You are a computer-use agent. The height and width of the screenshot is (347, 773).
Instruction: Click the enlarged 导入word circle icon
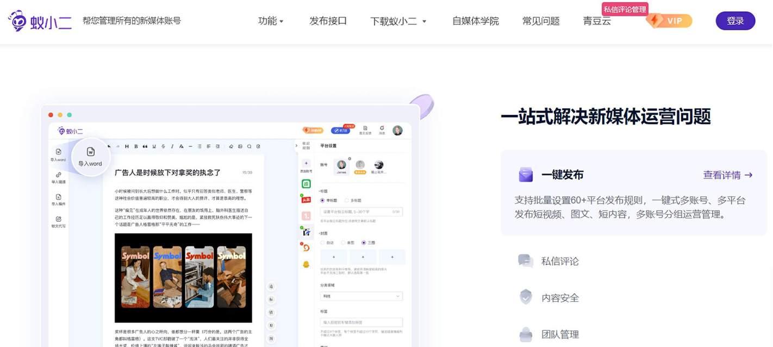90,156
